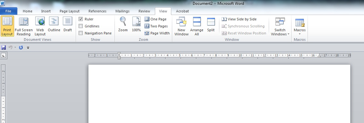364x123 pixels.
Task: Open the Undo history dropdown arrow
Action: [15, 47]
